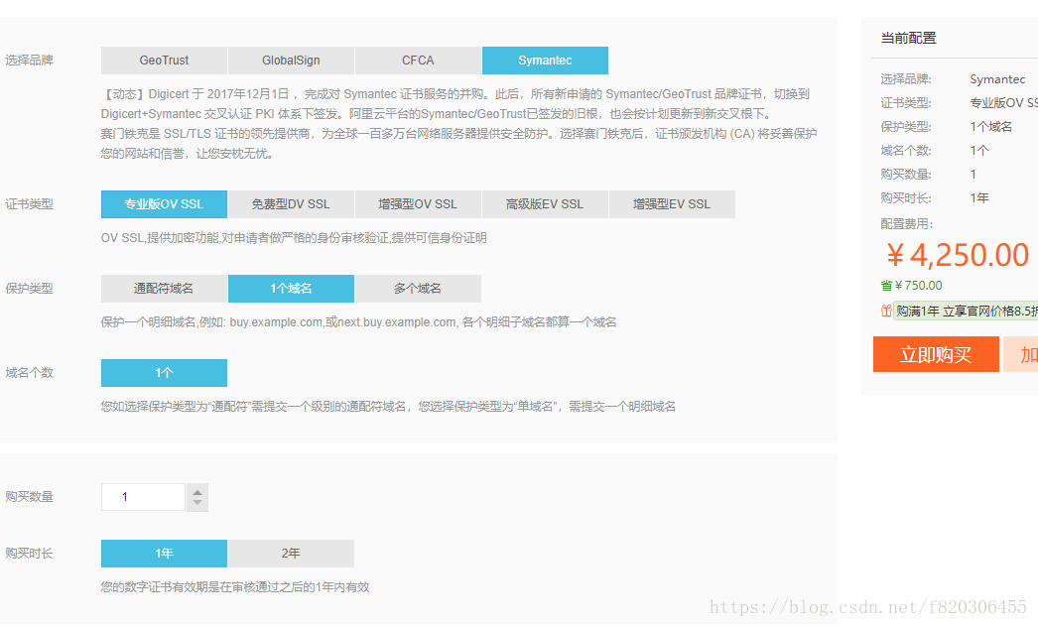
Task: Click the purchase quantity input field
Action: pos(143,497)
